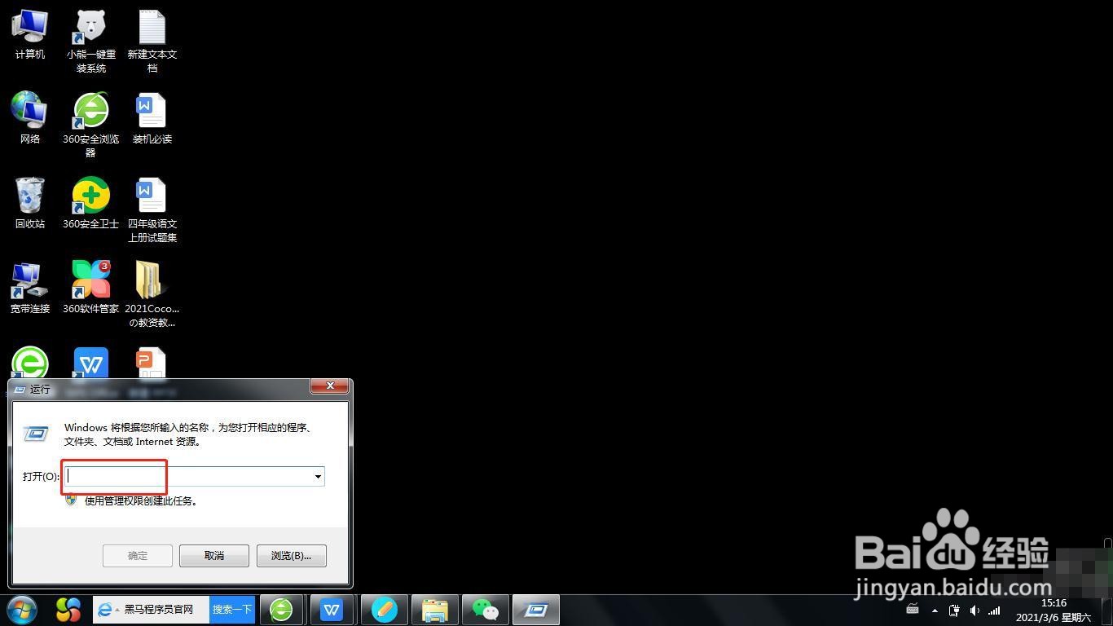
Task: Close the 运行 dialog window
Action: click(x=330, y=386)
